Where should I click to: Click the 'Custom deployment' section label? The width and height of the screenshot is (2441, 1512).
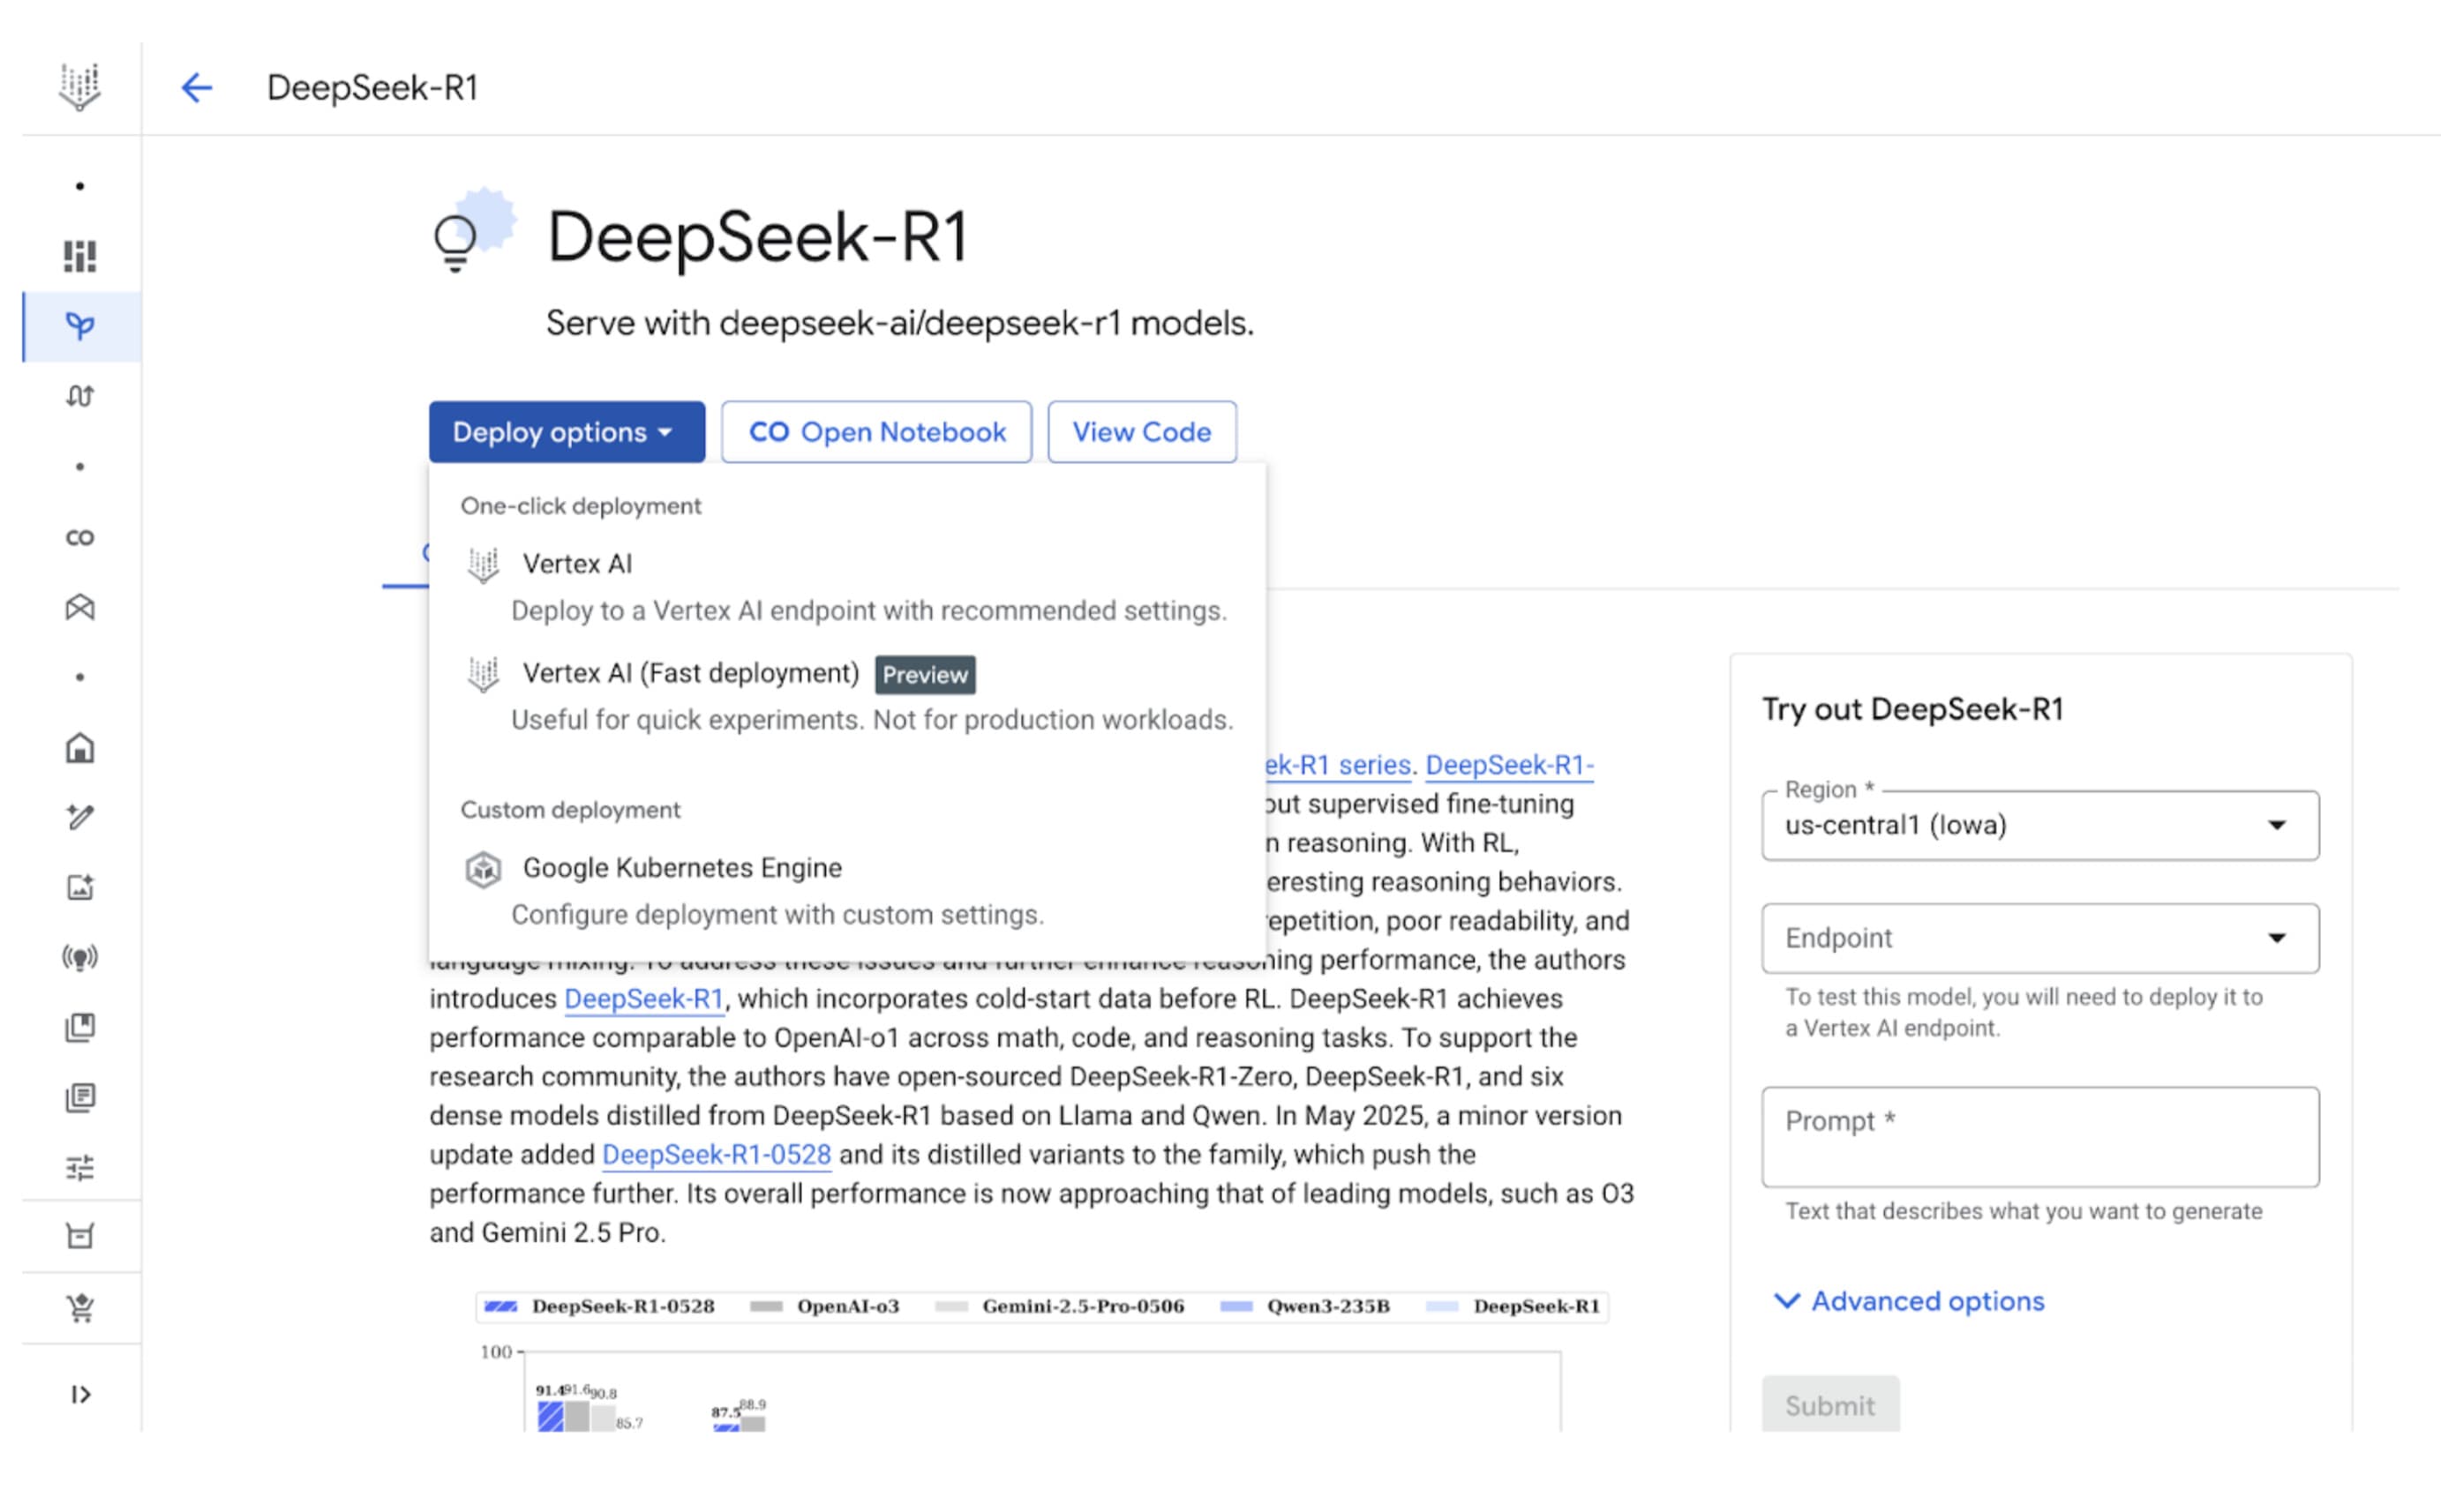(570, 810)
